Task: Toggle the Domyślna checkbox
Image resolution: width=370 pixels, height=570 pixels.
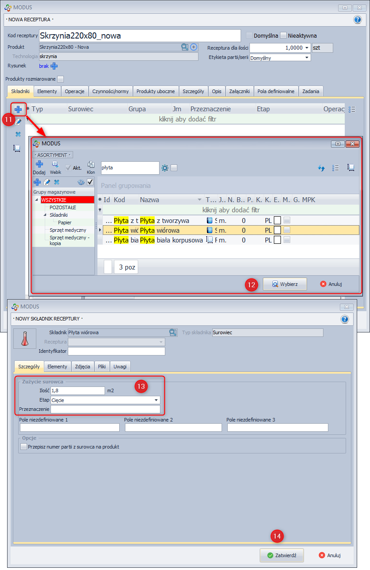Action: click(249, 35)
